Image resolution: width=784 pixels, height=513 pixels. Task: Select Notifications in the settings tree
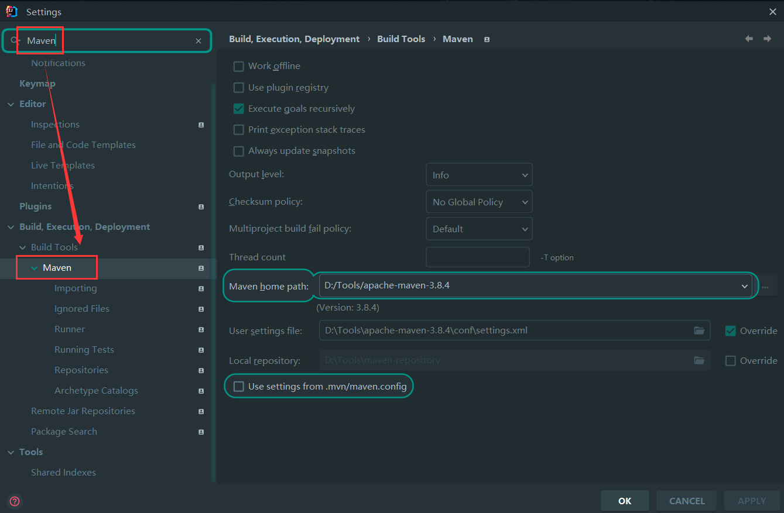58,63
